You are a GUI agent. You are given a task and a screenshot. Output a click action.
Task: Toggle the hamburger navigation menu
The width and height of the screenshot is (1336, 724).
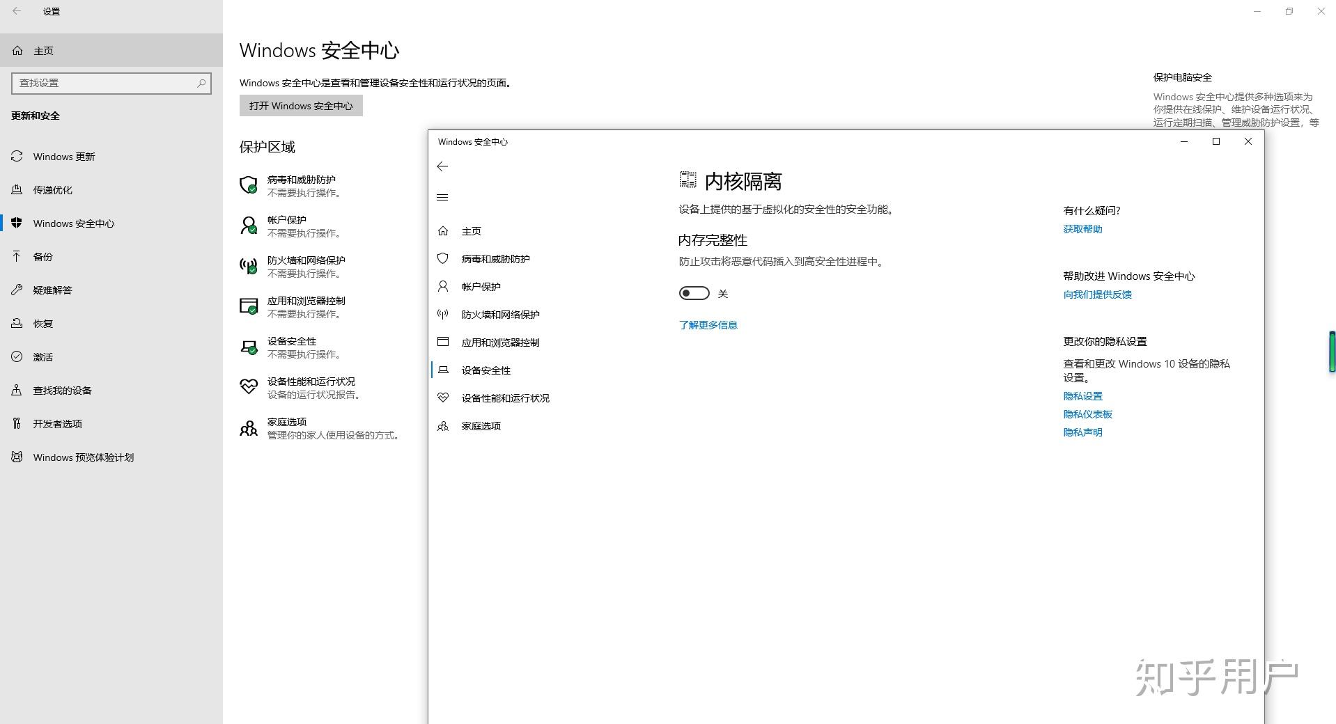pyautogui.click(x=442, y=198)
